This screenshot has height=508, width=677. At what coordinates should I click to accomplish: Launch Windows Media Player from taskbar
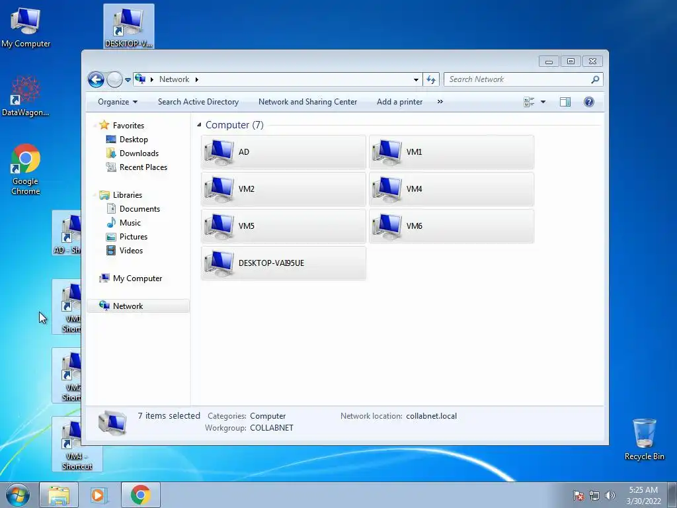click(x=99, y=495)
